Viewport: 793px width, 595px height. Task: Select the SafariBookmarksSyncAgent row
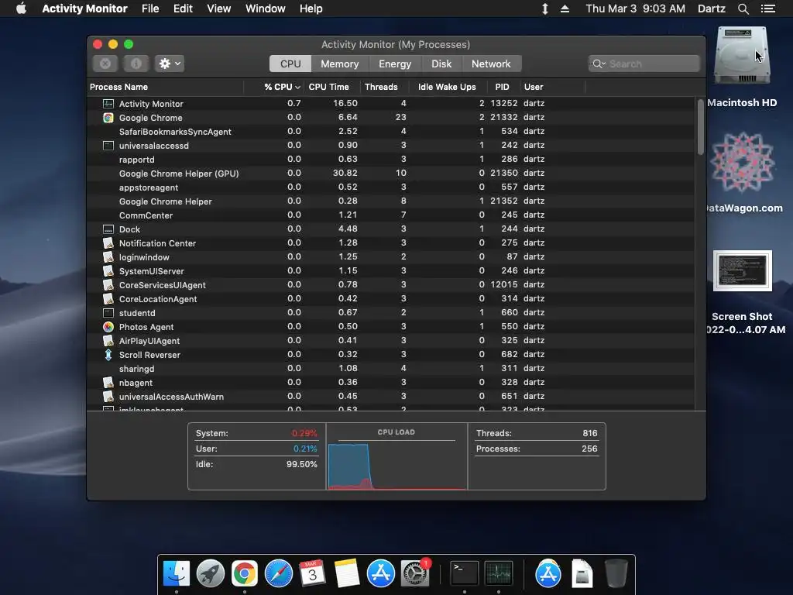coord(391,132)
